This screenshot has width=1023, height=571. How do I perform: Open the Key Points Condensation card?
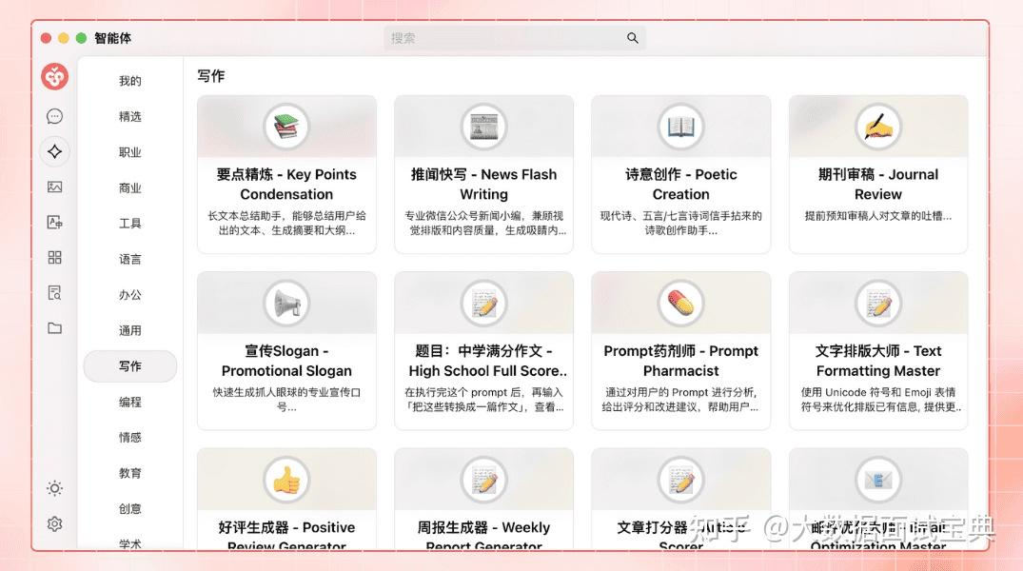pyautogui.click(x=287, y=174)
